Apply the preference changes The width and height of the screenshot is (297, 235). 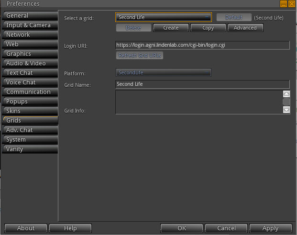pos(271,228)
